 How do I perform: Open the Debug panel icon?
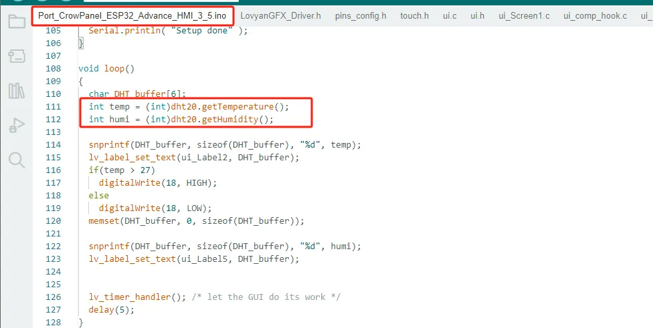point(16,126)
